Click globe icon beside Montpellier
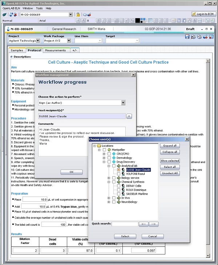This screenshot has height=265, width=218. (109, 150)
